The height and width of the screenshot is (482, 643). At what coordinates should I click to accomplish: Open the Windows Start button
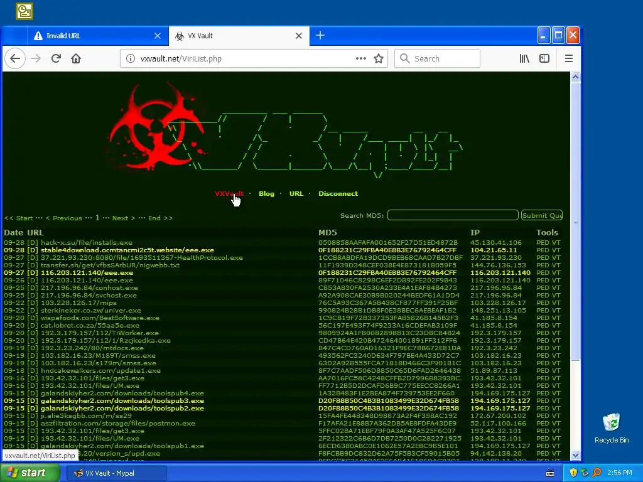tap(30, 473)
